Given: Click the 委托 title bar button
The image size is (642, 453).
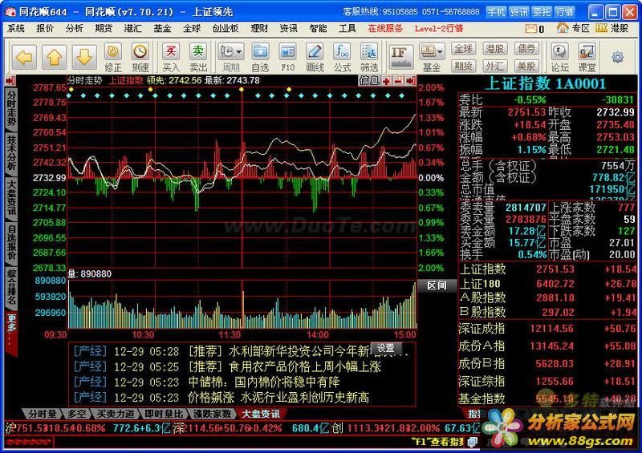Looking at the screenshot, I should pyautogui.click(x=541, y=12).
